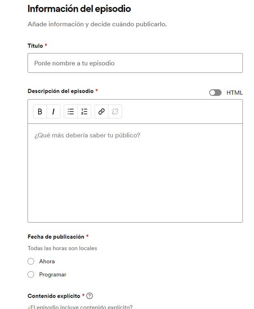Click the remove-link icon
254x309 pixels.
click(x=115, y=112)
